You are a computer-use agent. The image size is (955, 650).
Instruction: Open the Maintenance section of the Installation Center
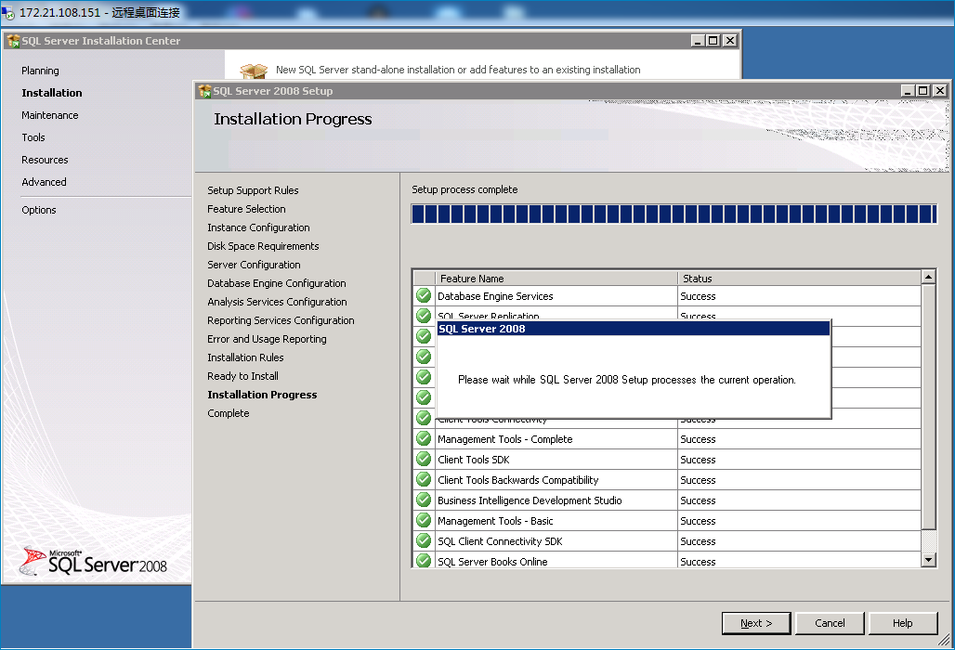pos(50,115)
